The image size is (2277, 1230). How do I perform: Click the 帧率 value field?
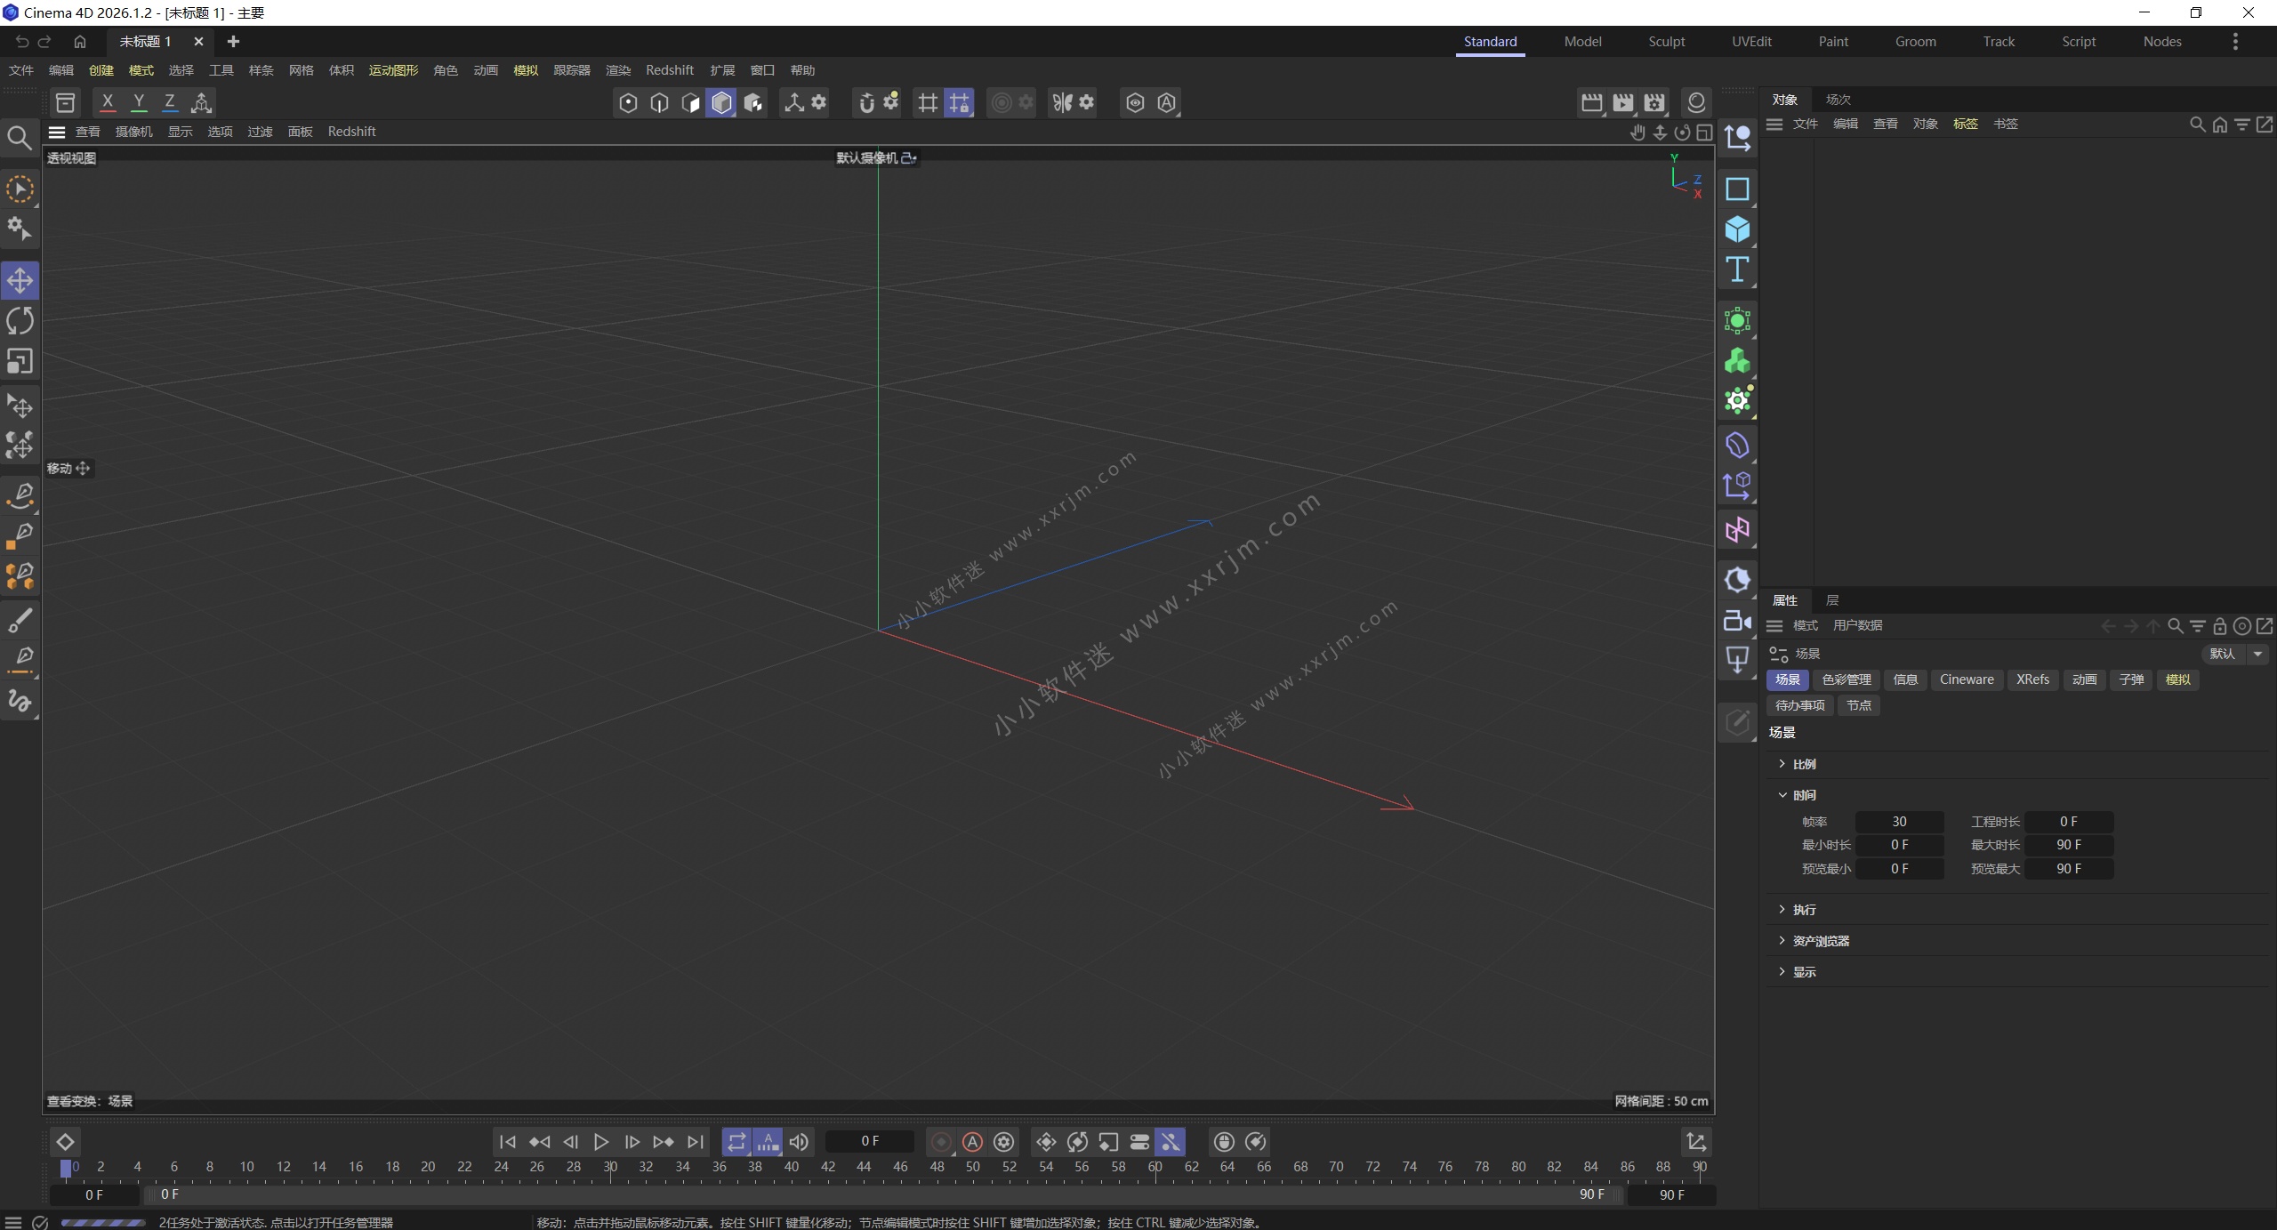click(x=1898, y=822)
